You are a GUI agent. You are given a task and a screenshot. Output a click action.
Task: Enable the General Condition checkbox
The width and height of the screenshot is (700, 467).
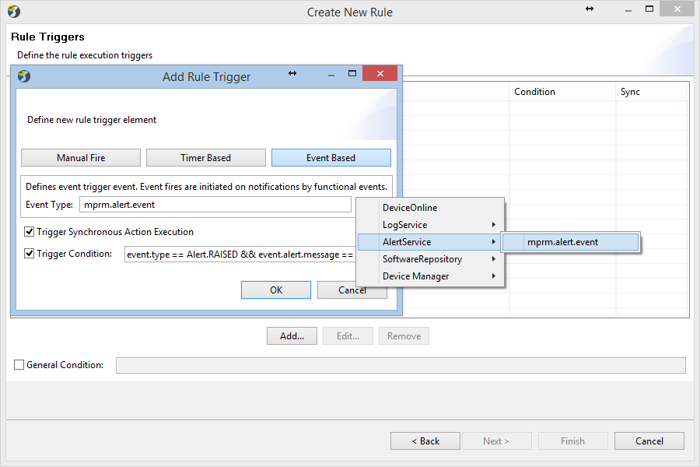click(19, 365)
